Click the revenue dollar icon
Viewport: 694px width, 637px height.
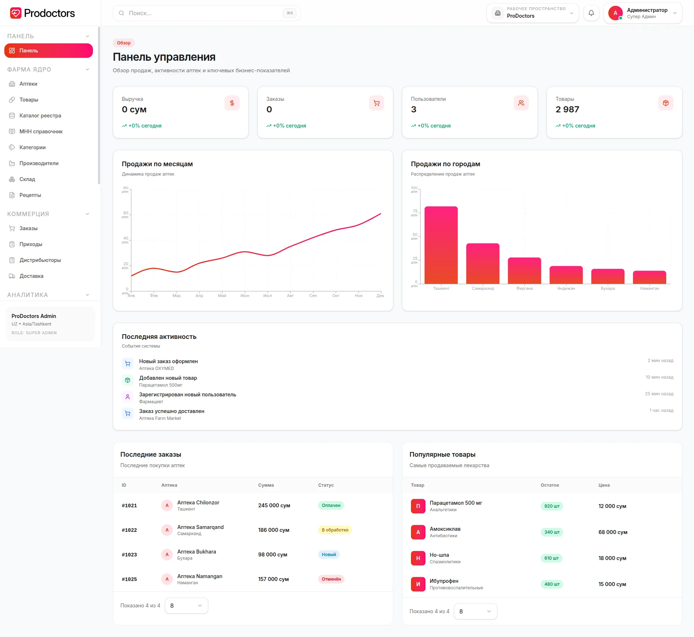click(x=232, y=103)
